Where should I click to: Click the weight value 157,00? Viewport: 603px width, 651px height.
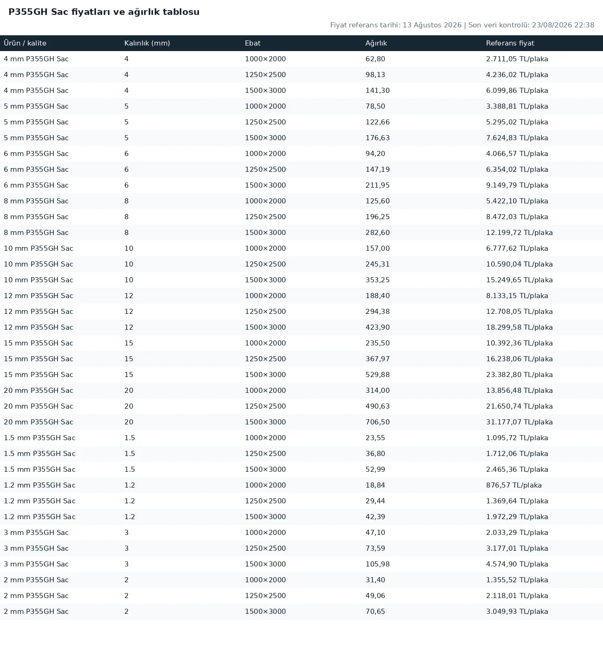pyautogui.click(x=378, y=248)
